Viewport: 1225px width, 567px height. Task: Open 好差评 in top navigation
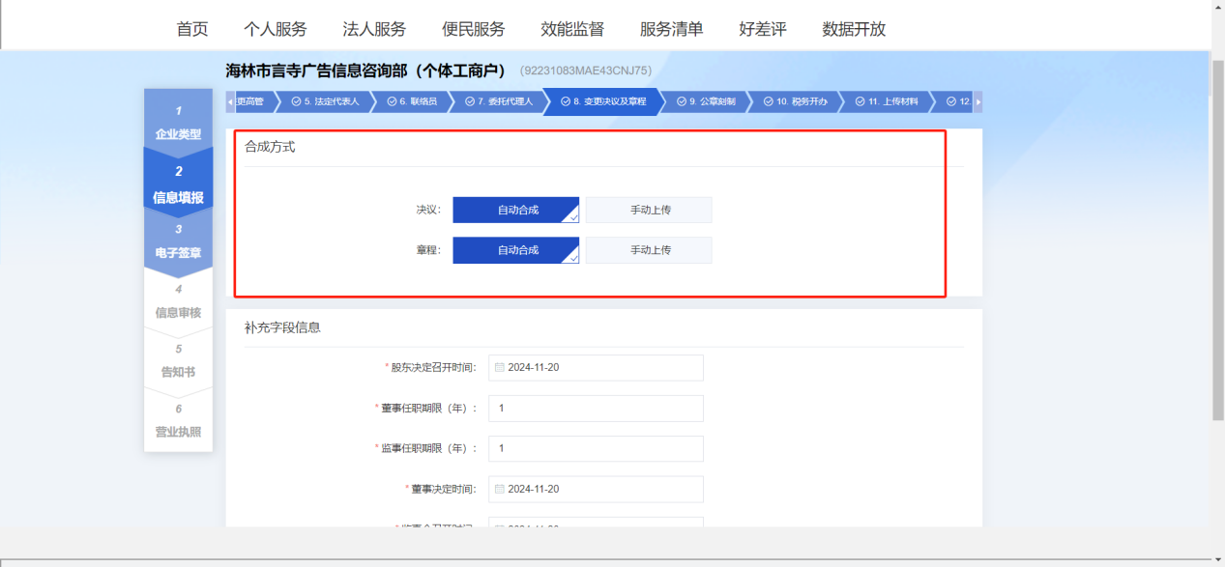click(x=762, y=29)
